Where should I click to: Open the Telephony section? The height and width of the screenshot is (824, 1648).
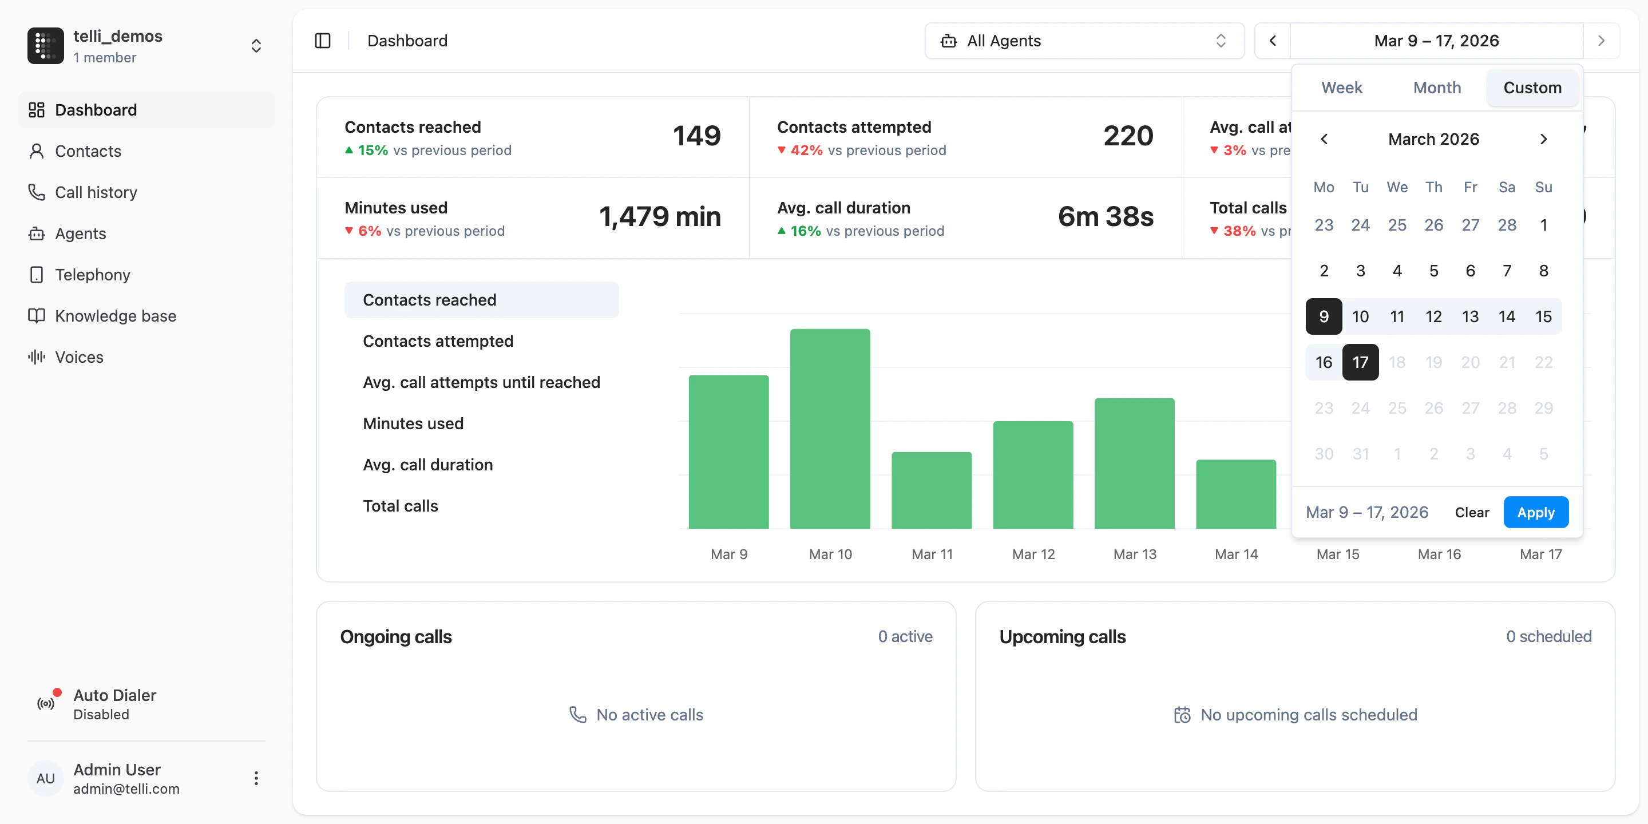[92, 275]
